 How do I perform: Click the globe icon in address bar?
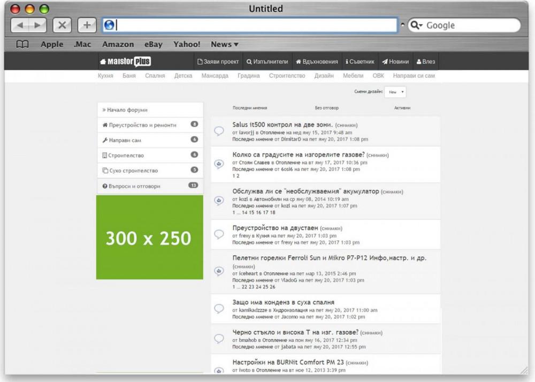click(109, 25)
